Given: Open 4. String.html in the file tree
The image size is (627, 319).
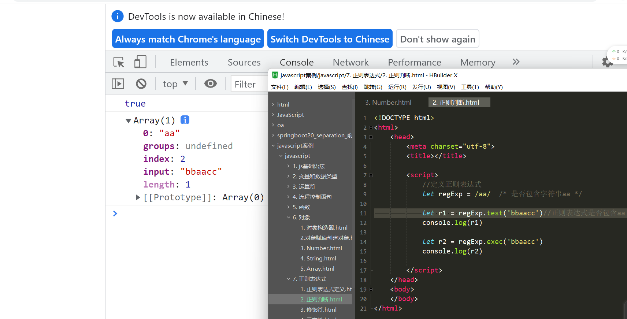Looking at the screenshot, I should 318,258.
